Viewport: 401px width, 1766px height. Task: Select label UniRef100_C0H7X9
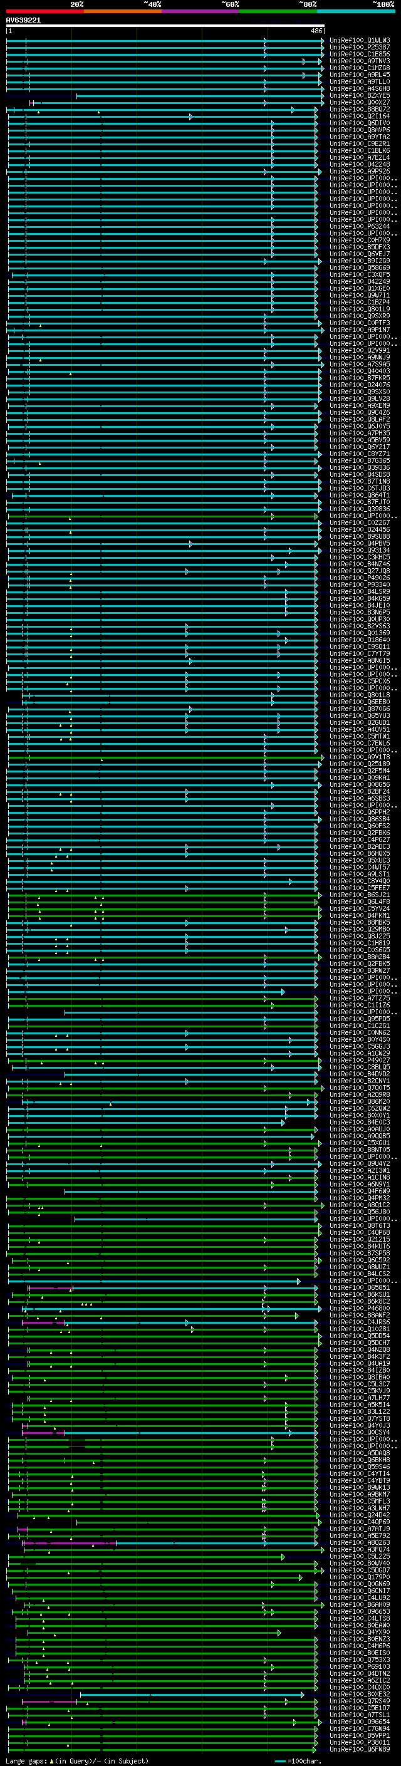360,241
